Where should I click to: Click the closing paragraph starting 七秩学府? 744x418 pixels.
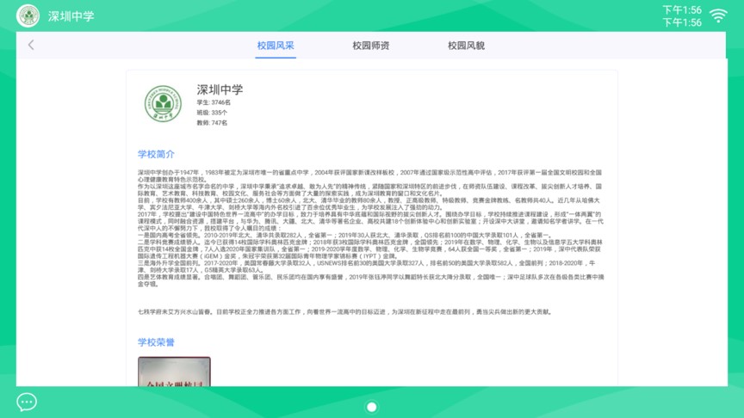pos(345,312)
